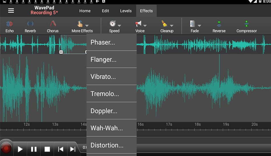Open the Compressor effect
The image size is (271, 156).
point(247,27)
